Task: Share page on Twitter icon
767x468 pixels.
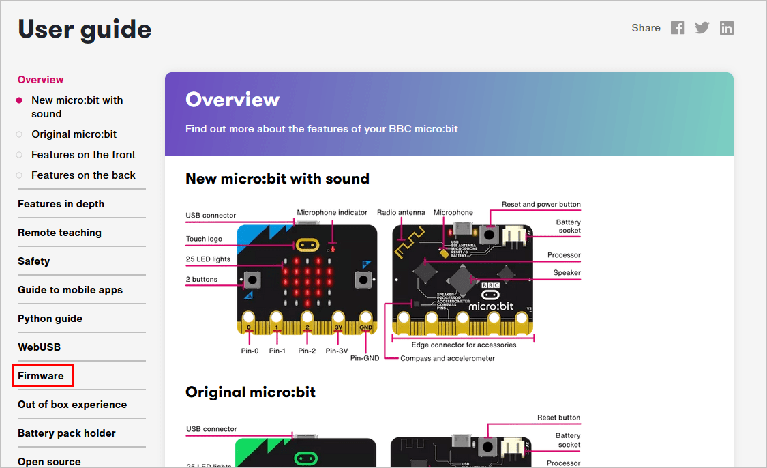Action: pos(702,28)
